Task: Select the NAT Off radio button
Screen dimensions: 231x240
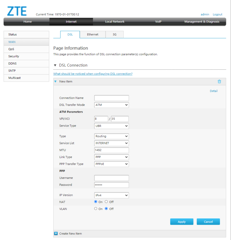Action: tap(106, 202)
